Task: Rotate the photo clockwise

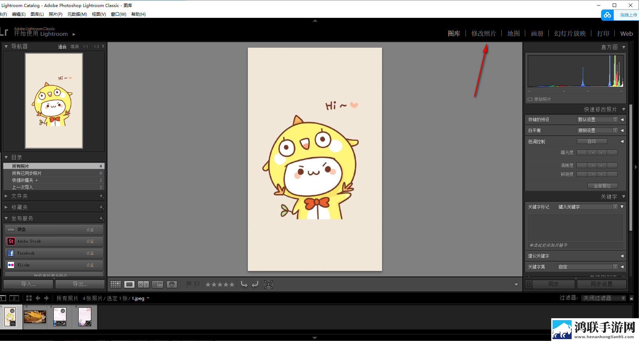Action: pos(255,284)
